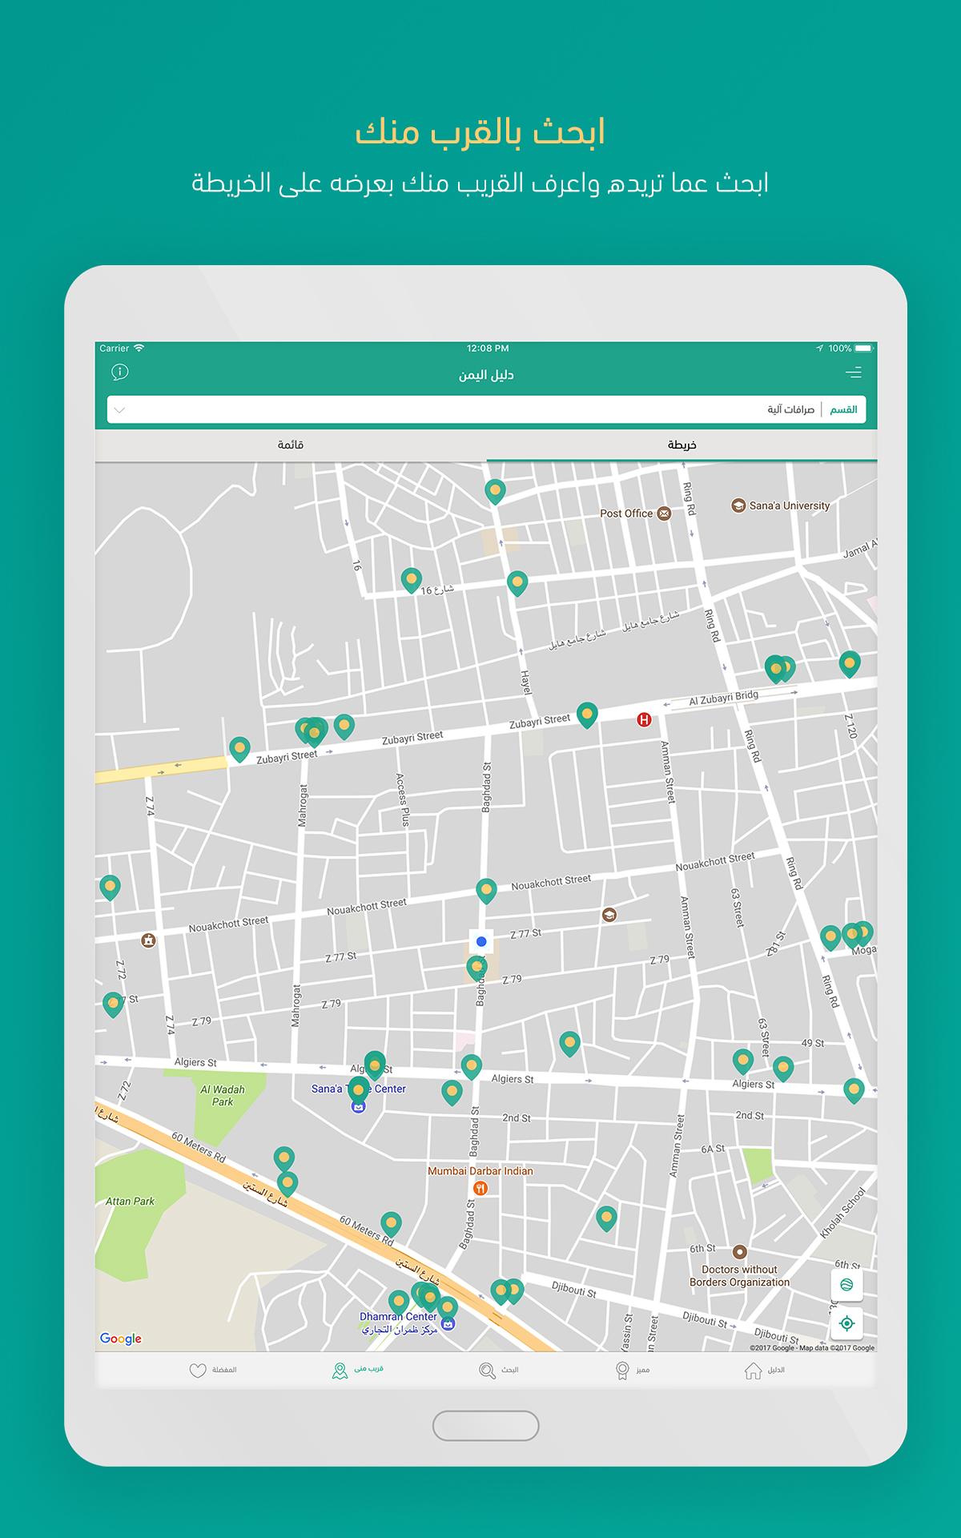The width and height of the screenshot is (961, 1538).
Task: Tap school icon on Nouakchott Street
Action: tap(609, 915)
